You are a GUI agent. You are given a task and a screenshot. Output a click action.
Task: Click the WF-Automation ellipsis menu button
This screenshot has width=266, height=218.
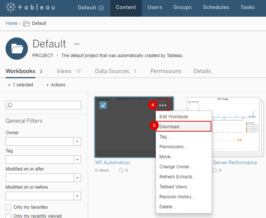[x=163, y=105]
